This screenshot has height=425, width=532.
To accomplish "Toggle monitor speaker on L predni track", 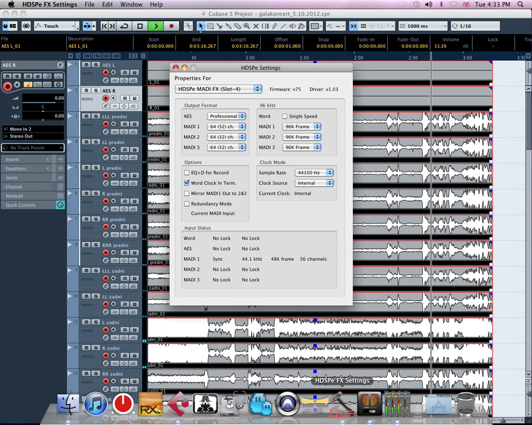I will (115, 175).
